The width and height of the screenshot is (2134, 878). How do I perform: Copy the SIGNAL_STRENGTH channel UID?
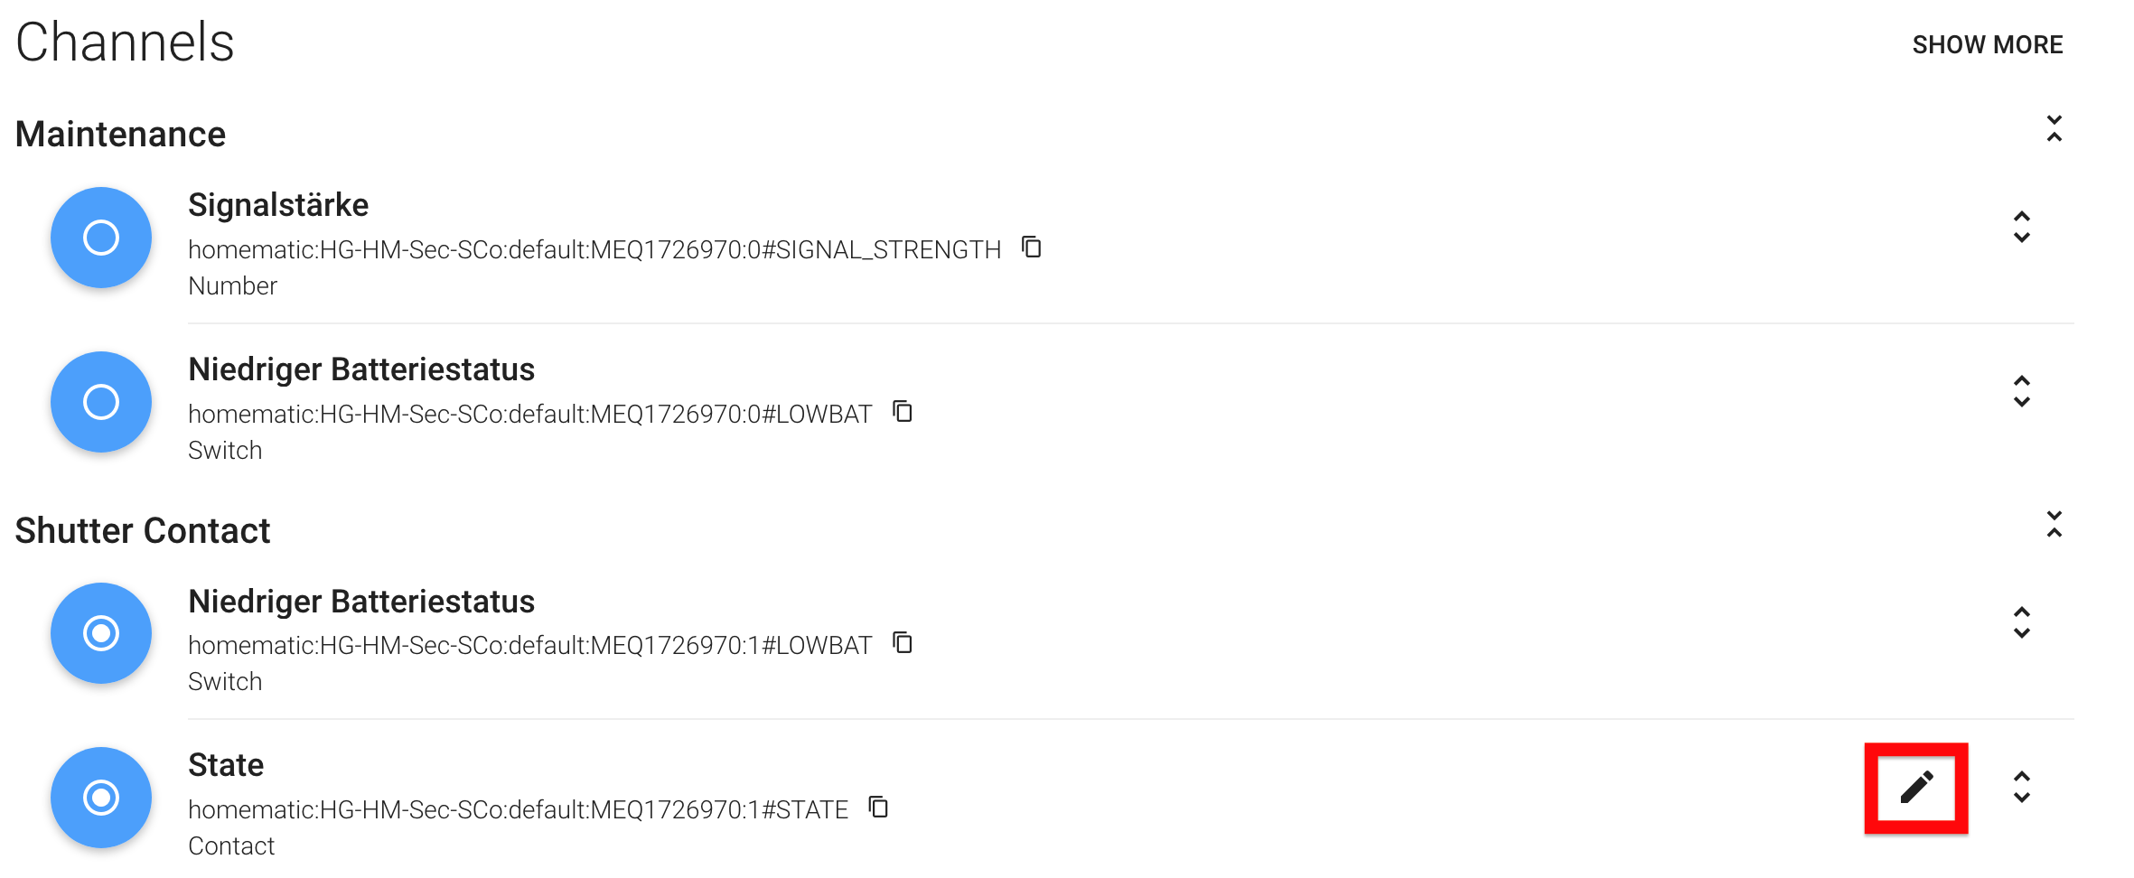click(x=1031, y=247)
